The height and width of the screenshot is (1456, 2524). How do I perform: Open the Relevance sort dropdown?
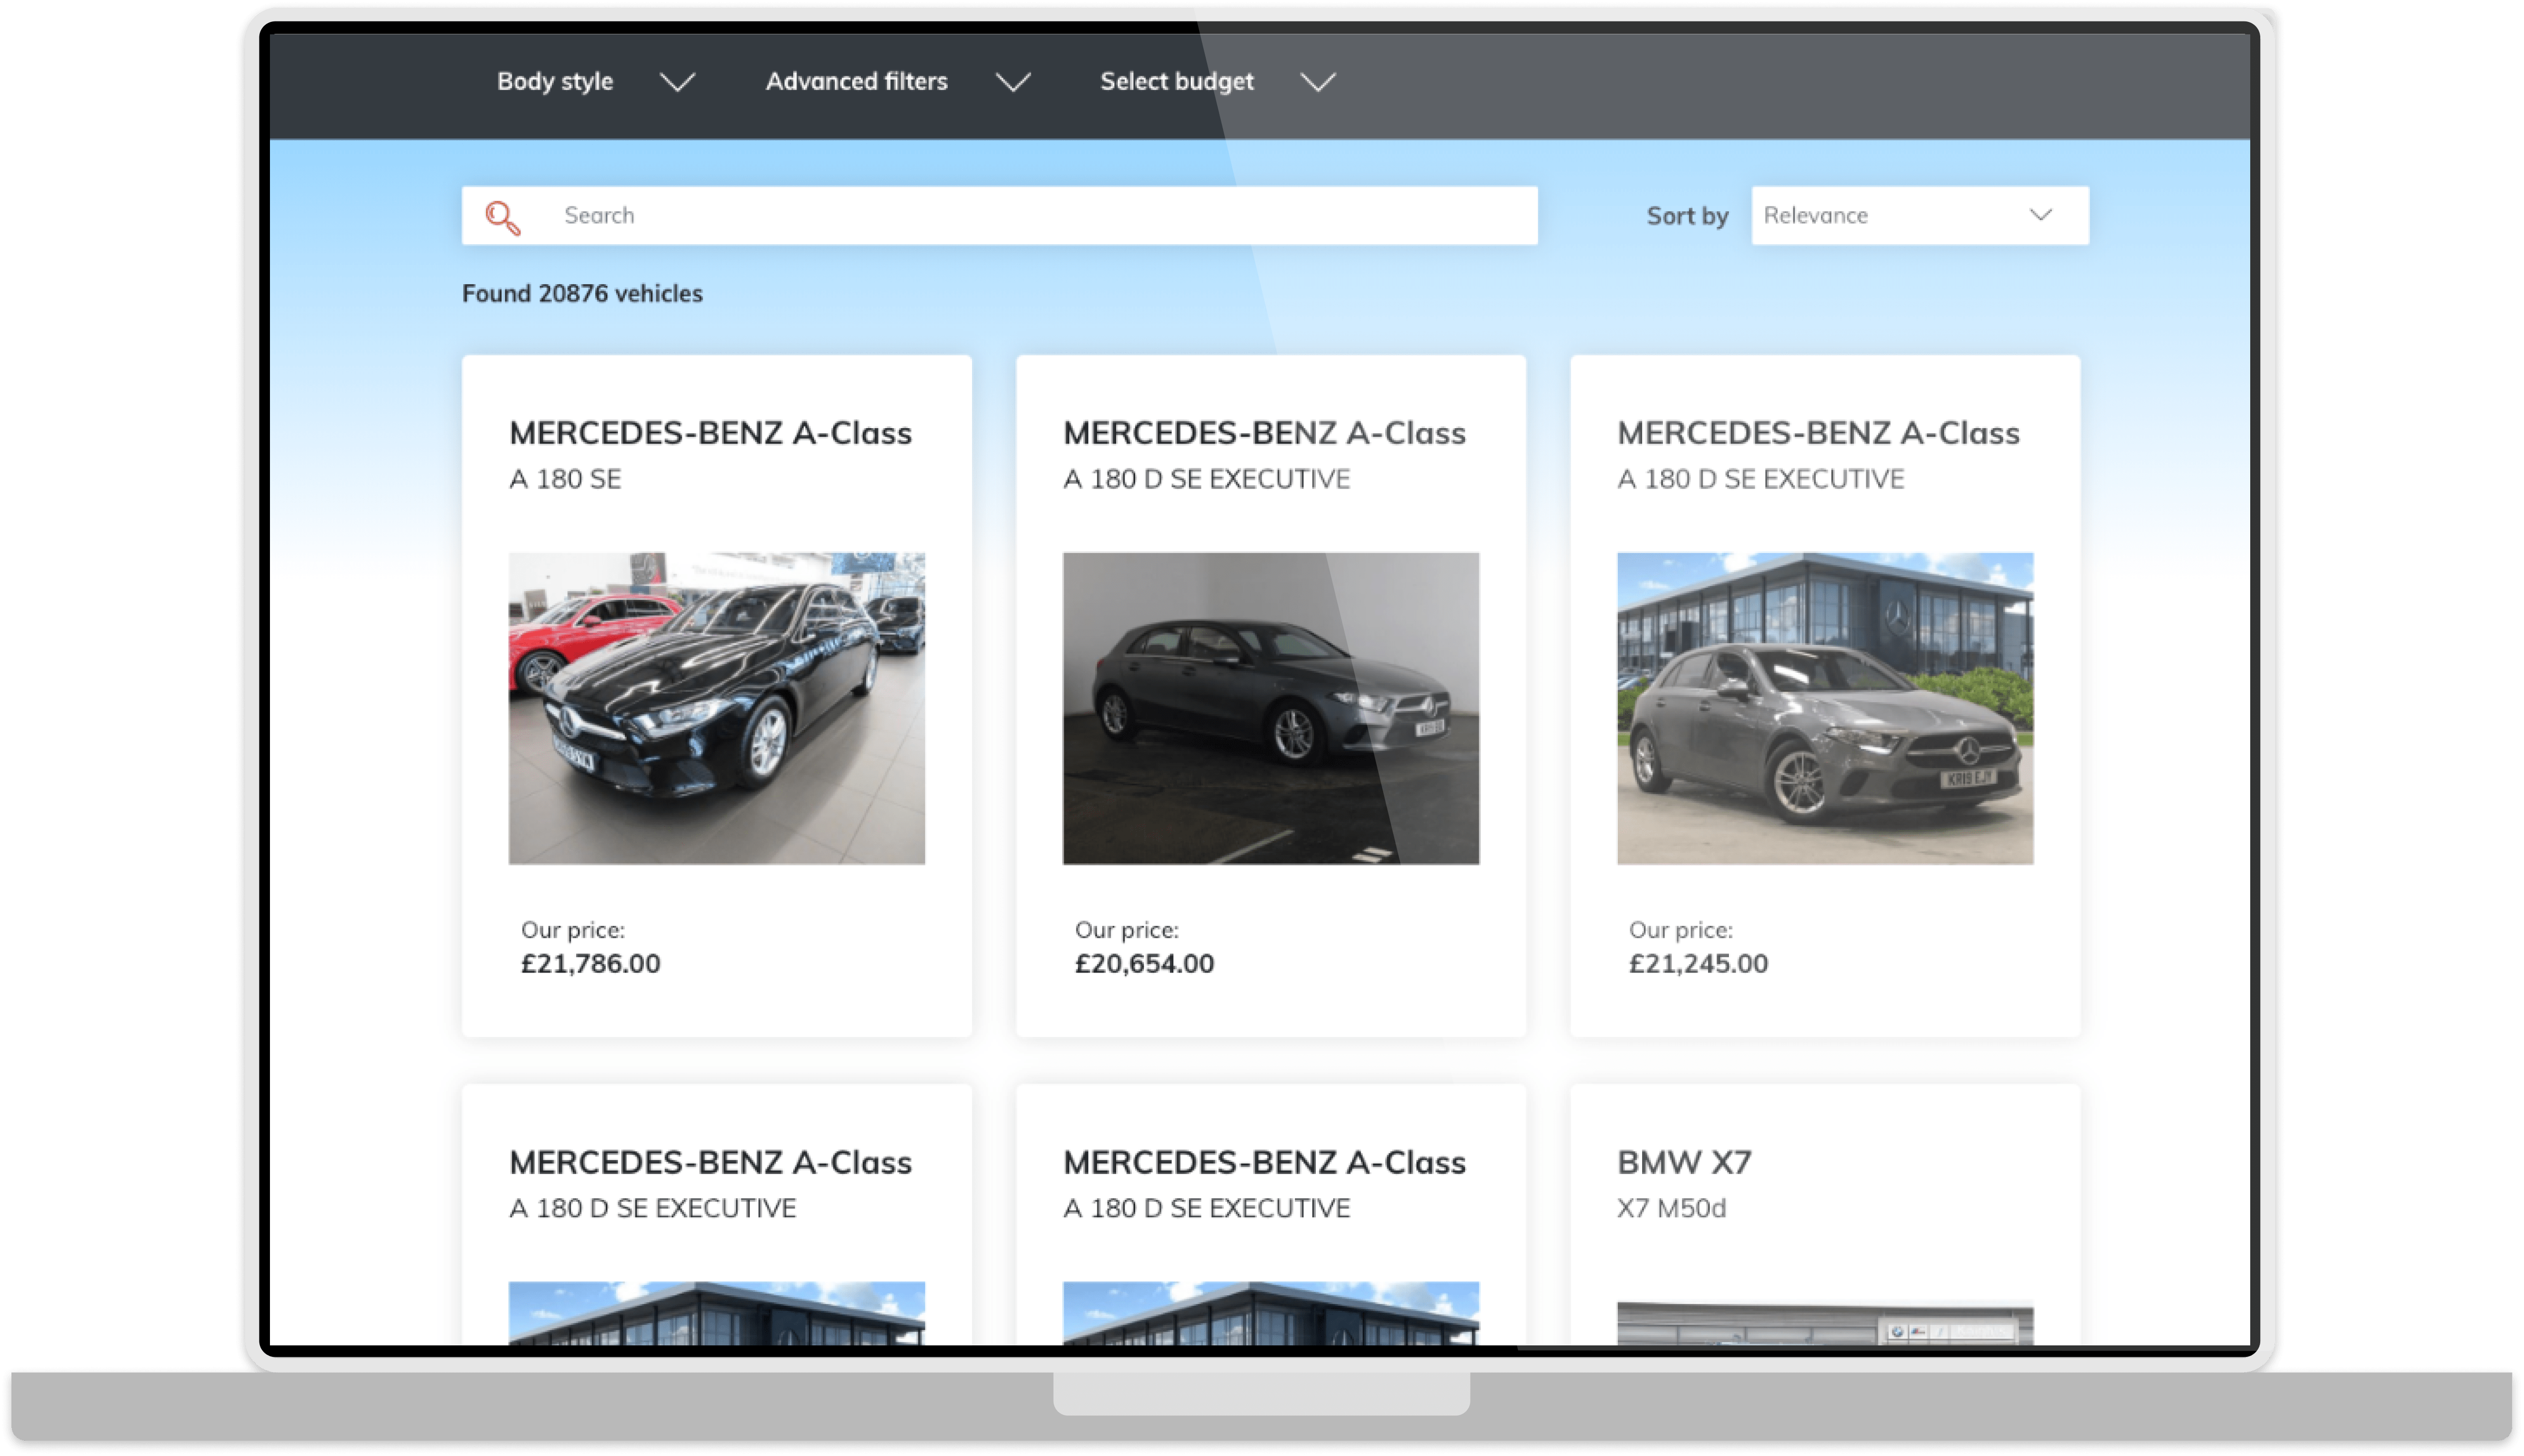tap(1919, 215)
